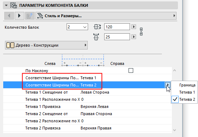The width and height of the screenshot is (198, 137).
Task: Enable the По Наклону checkbox
Action: pyautogui.click(x=131, y=70)
